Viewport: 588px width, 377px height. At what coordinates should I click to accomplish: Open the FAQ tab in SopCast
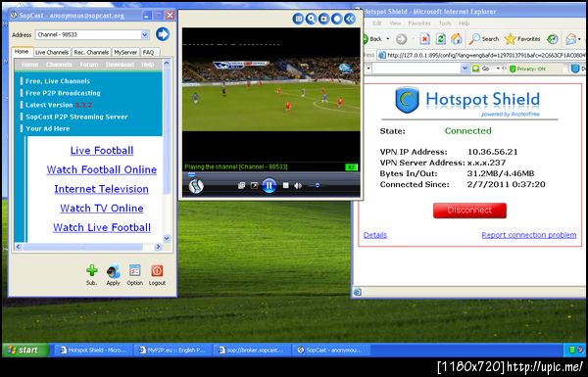(x=149, y=53)
